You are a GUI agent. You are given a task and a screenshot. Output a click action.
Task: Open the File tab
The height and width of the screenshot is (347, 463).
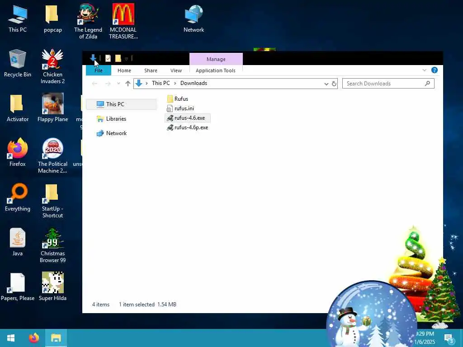coord(98,70)
